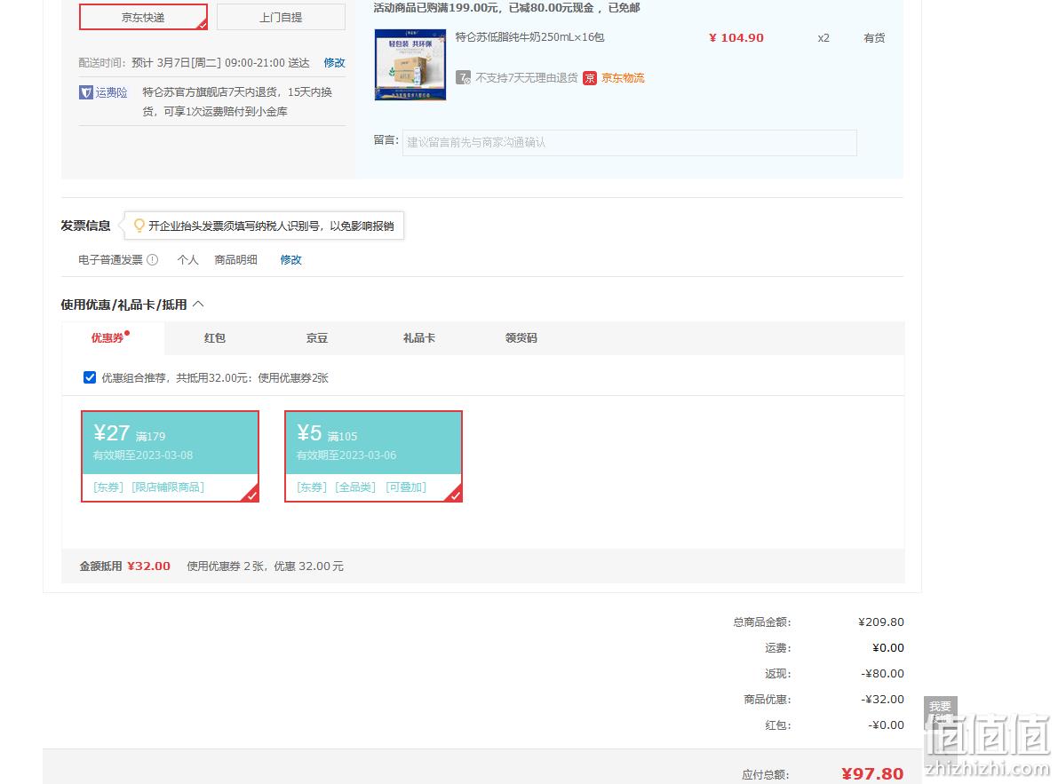Select 上门自提 pickup option
The width and height of the screenshot is (1058, 784).
pos(281,17)
